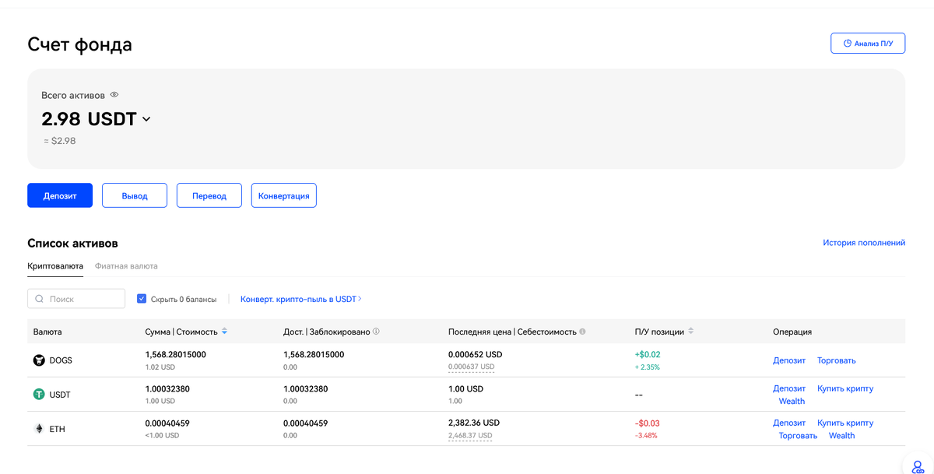Focus the Поиск search field

[76, 299]
